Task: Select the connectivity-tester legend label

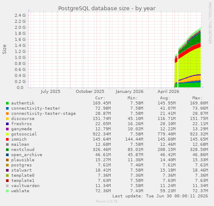Action: tap(36, 108)
